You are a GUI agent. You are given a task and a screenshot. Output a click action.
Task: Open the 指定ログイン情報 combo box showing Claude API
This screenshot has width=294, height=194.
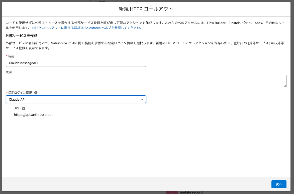76,99
